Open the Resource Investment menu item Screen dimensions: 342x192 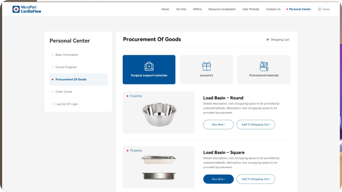(222, 9)
